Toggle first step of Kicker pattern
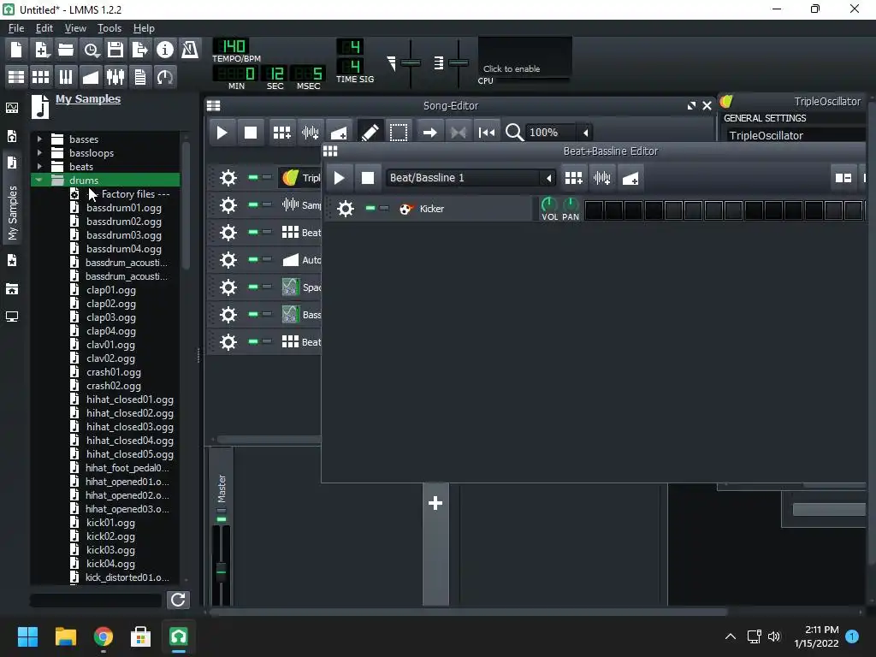876x657 pixels. point(594,210)
